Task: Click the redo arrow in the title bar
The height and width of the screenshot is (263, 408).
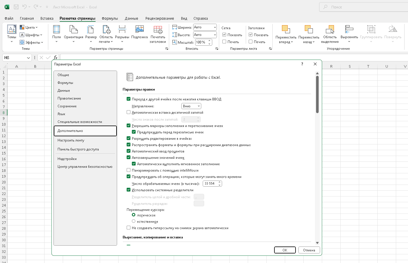Action: point(36,7)
